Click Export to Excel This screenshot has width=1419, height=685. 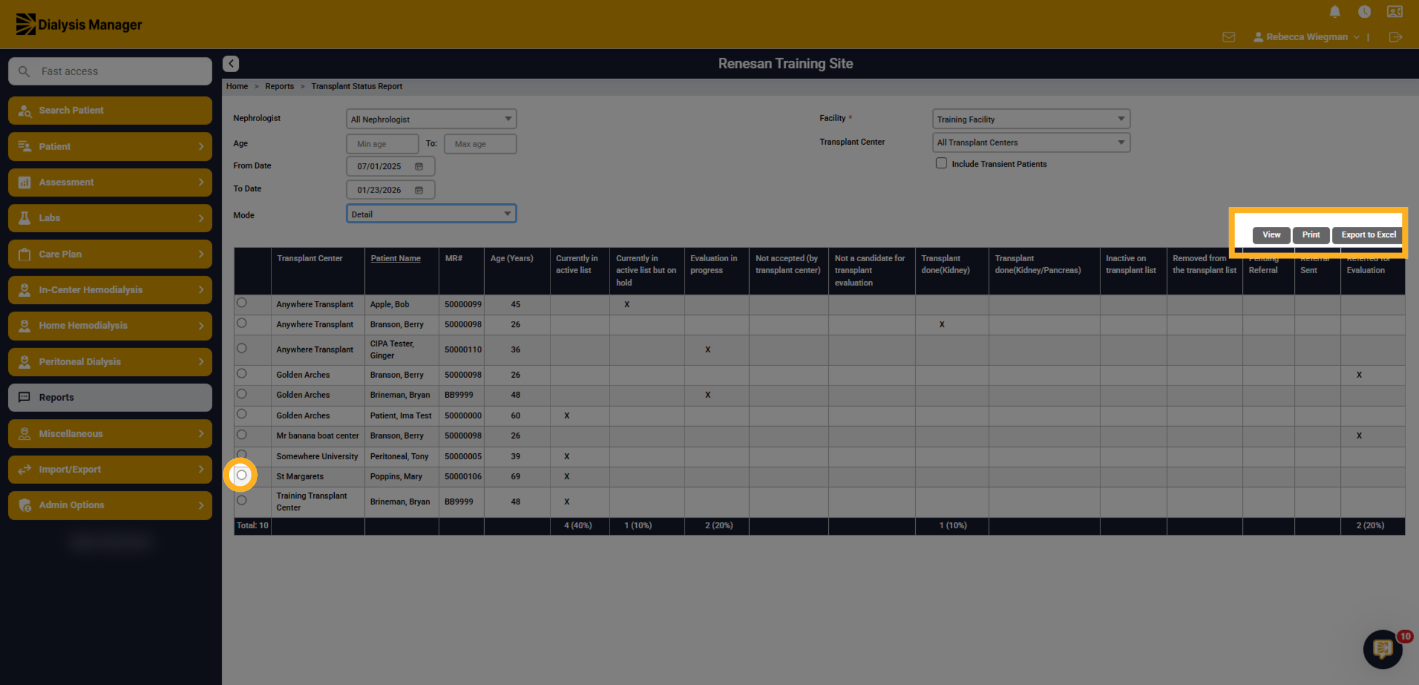[x=1368, y=235]
